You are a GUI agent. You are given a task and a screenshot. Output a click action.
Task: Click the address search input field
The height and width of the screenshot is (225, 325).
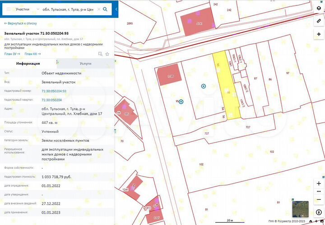point(68,9)
